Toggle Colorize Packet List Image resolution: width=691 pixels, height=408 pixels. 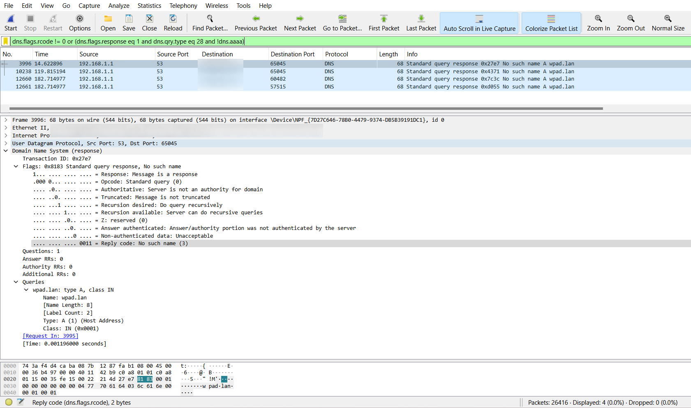551,23
